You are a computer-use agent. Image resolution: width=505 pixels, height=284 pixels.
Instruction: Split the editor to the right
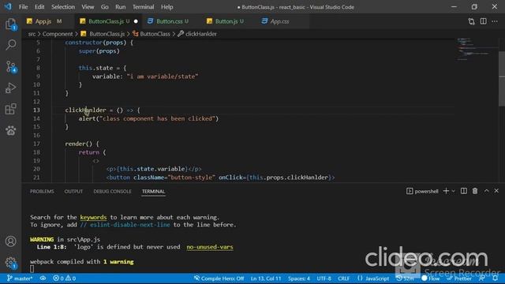point(483,21)
